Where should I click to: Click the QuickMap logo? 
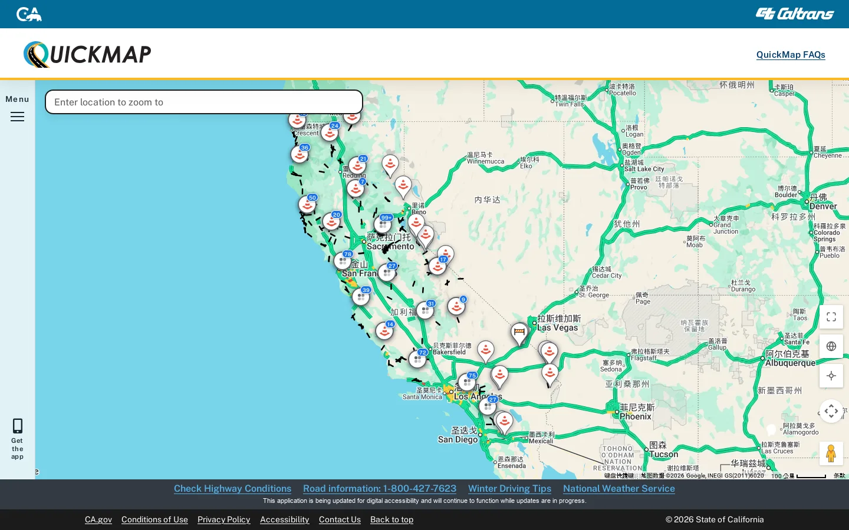tap(87, 54)
